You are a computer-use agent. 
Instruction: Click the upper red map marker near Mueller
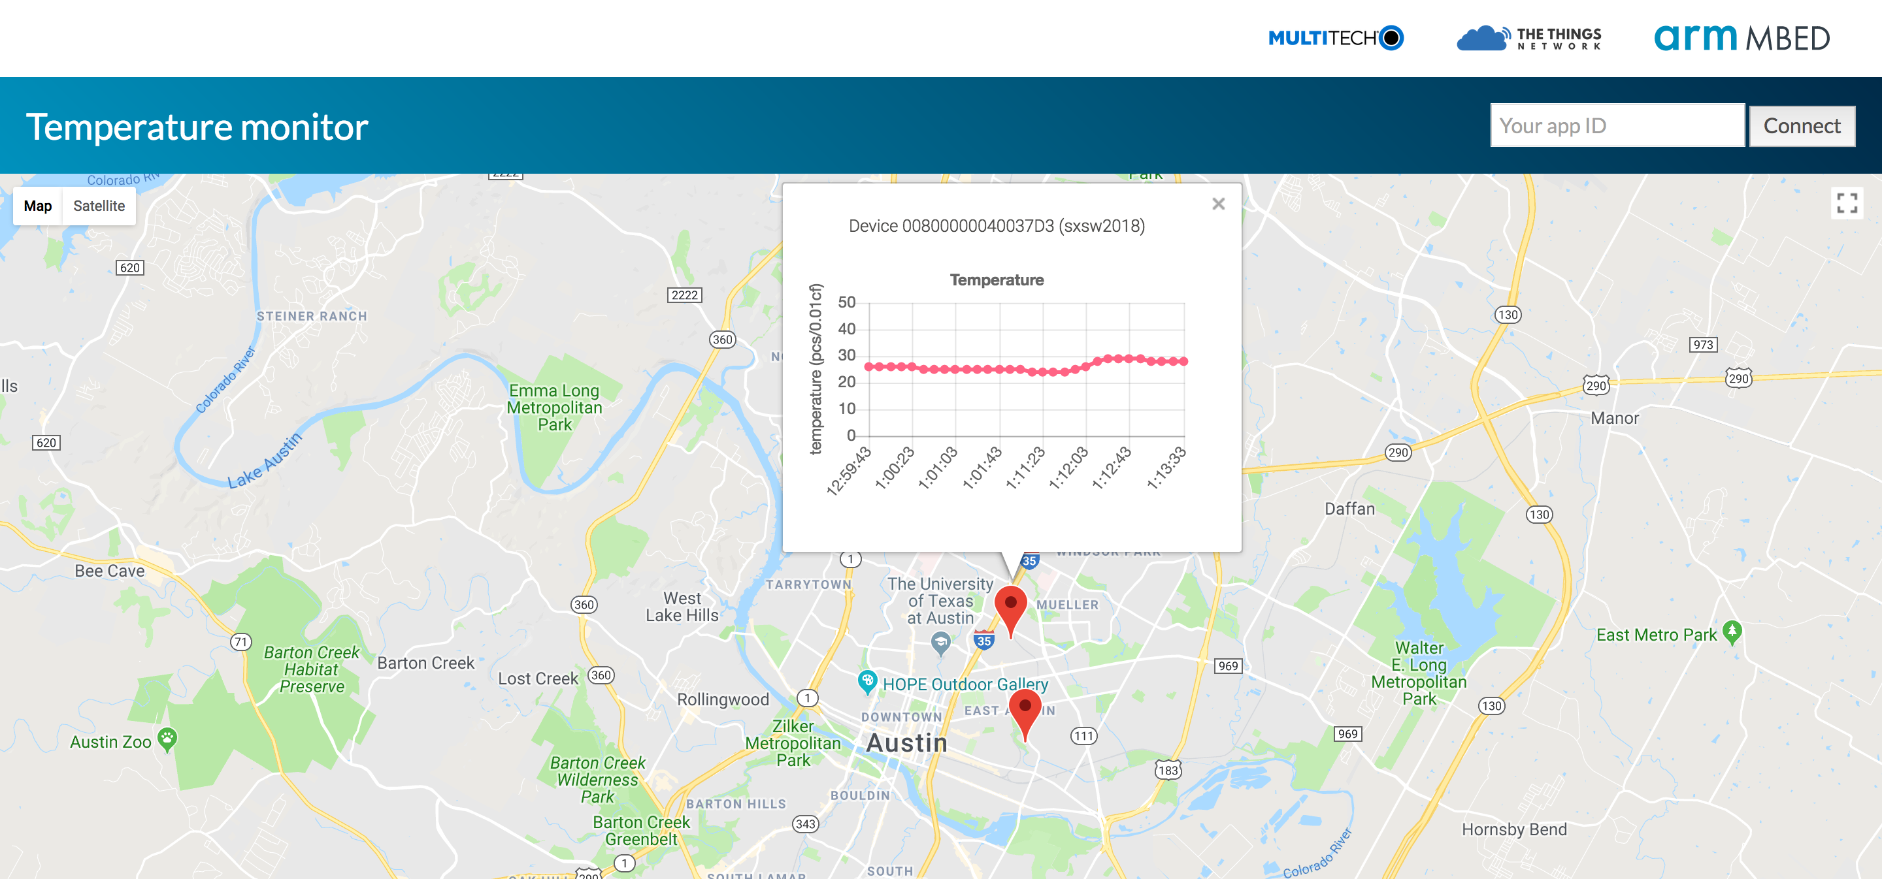coord(1010,605)
